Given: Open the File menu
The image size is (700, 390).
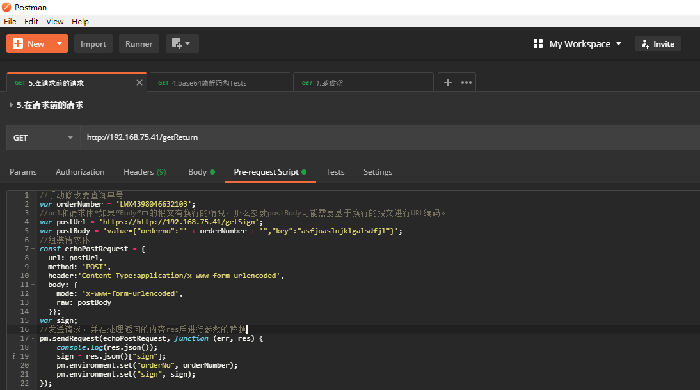Looking at the screenshot, I should tap(10, 21).
